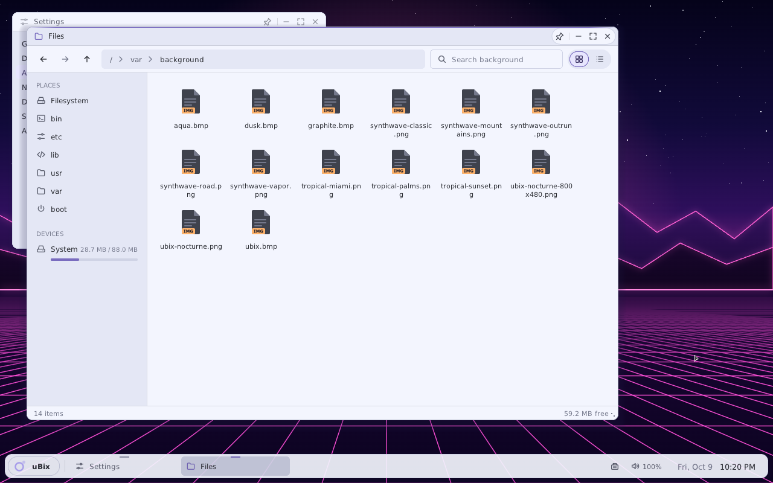Select the synthwave-classic.png file icon
The height and width of the screenshot is (483, 773).
(401, 101)
